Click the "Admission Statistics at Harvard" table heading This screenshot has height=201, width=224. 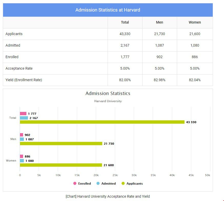pos(108,10)
